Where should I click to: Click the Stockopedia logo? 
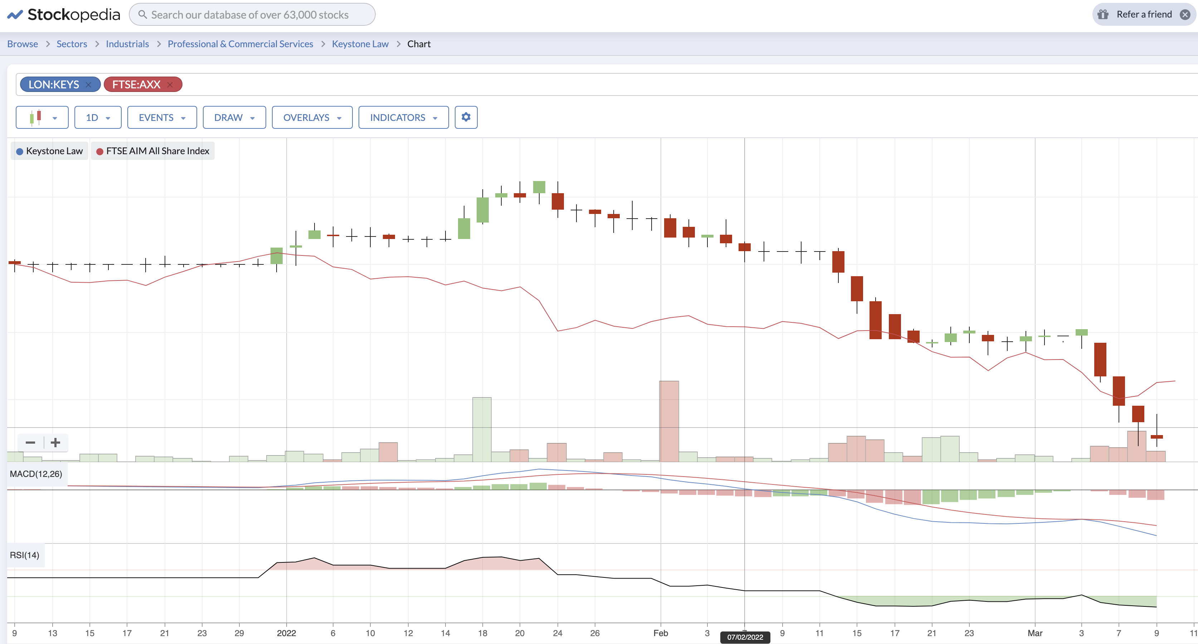(x=64, y=14)
